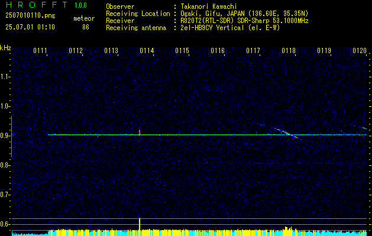The width and height of the screenshot is (372, 236).
Task: Click the 0114 time marker
Action: (147, 51)
